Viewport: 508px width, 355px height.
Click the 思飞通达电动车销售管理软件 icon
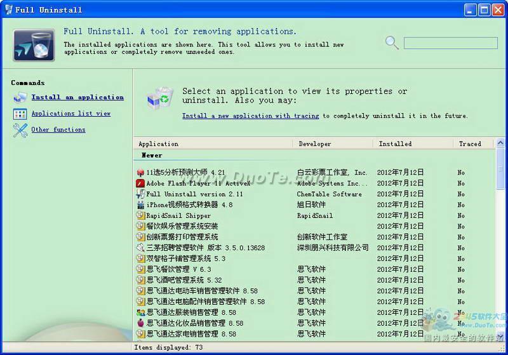[x=140, y=291]
